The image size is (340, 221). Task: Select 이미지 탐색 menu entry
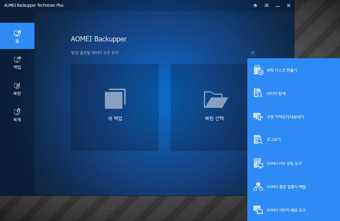click(276, 94)
